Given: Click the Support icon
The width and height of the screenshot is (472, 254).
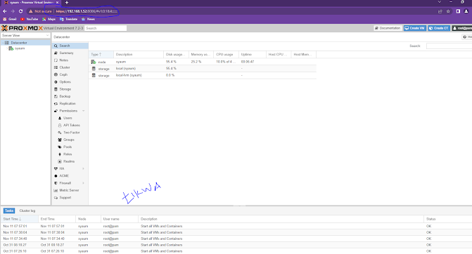Looking at the screenshot, I should 56,198.
